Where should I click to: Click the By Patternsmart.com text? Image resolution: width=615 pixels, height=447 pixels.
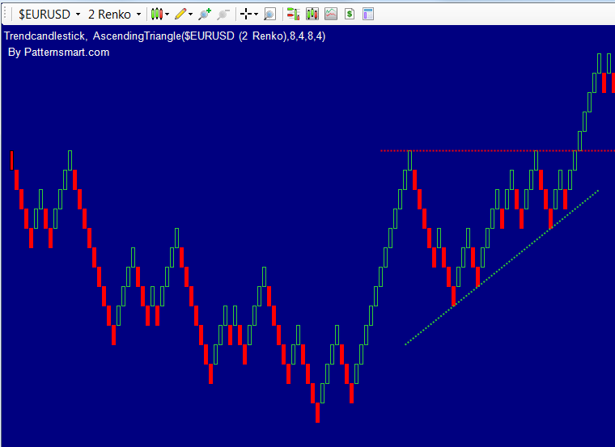[x=59, y=52]
